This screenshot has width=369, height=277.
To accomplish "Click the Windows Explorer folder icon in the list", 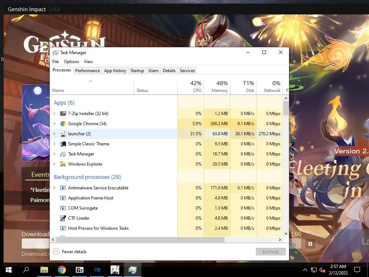I will point(63,164).
